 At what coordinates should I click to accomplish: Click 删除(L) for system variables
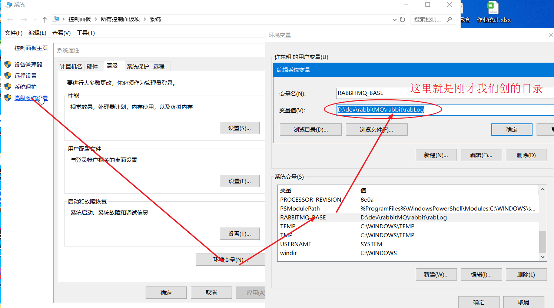(526, 275)
